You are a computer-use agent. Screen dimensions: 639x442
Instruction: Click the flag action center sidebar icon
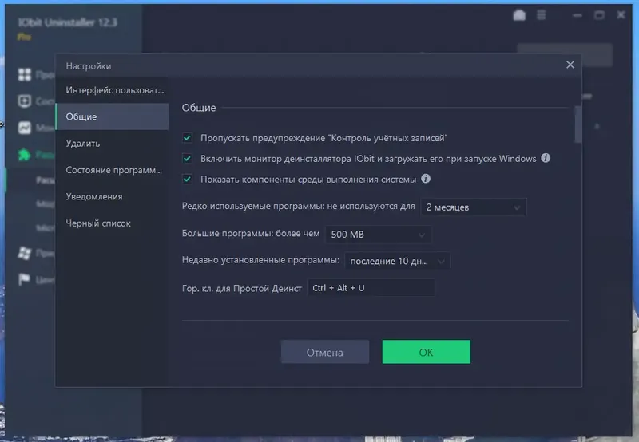click(25, 279)
